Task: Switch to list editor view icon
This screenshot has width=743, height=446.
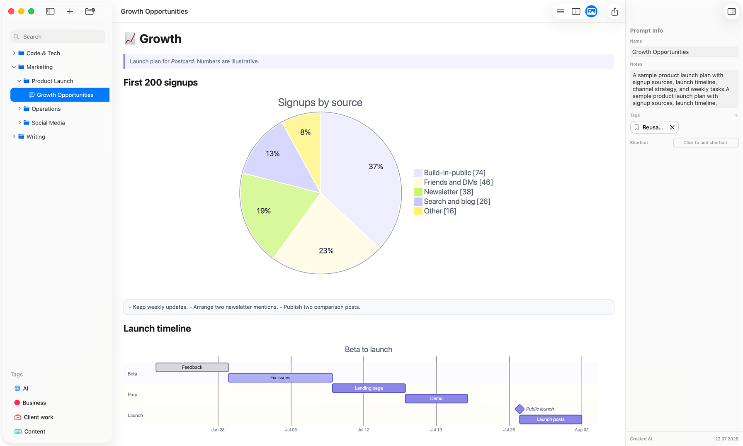Action: (560, 12)
